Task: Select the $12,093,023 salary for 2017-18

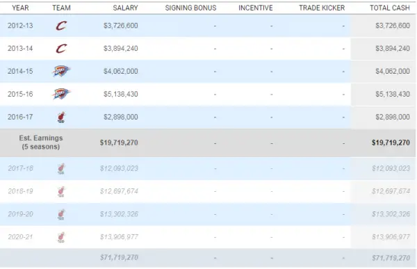Action: point(119,168)
